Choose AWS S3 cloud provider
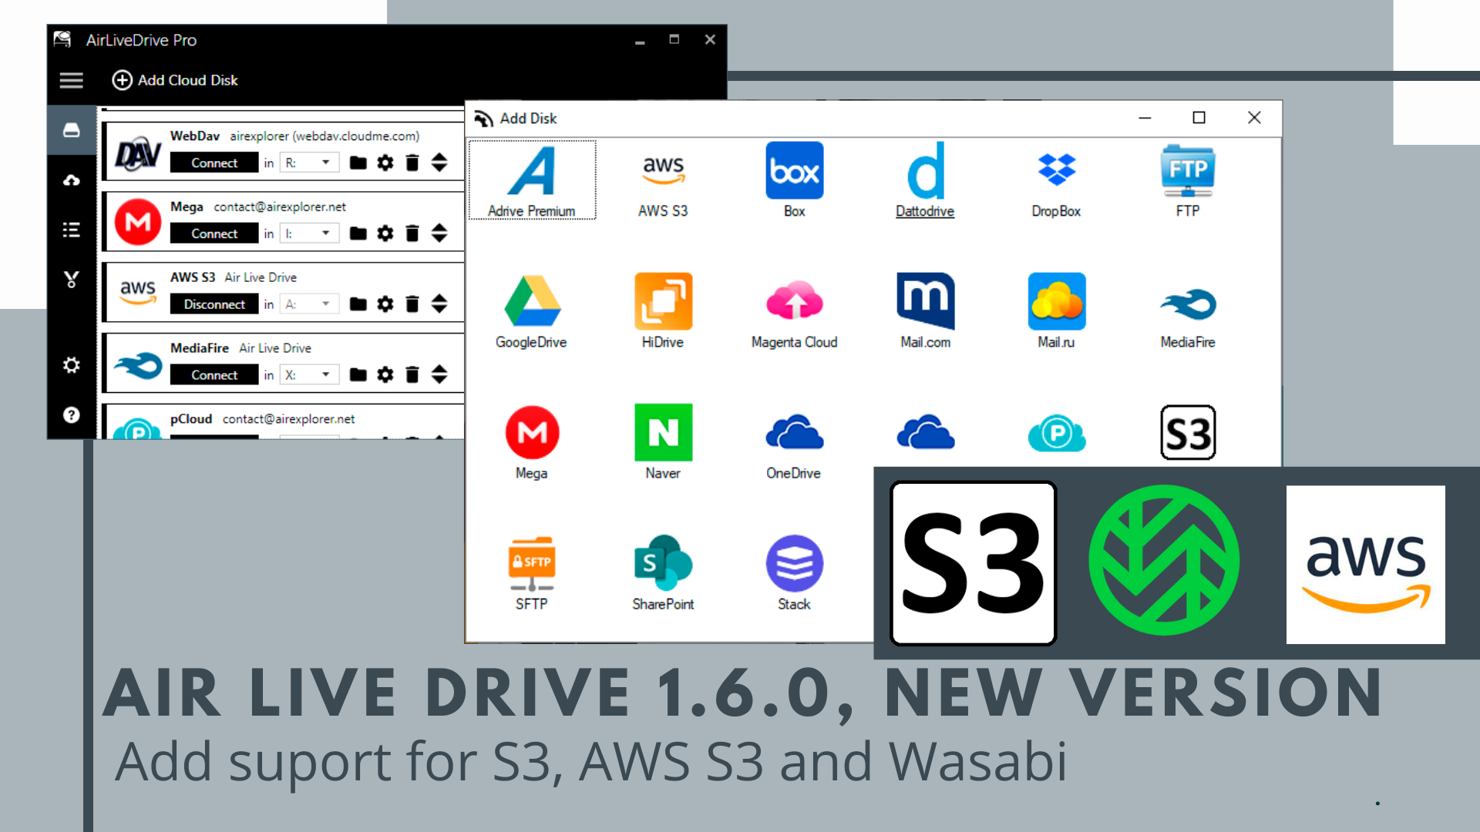Screen dimensions: 1480x832 663,180
